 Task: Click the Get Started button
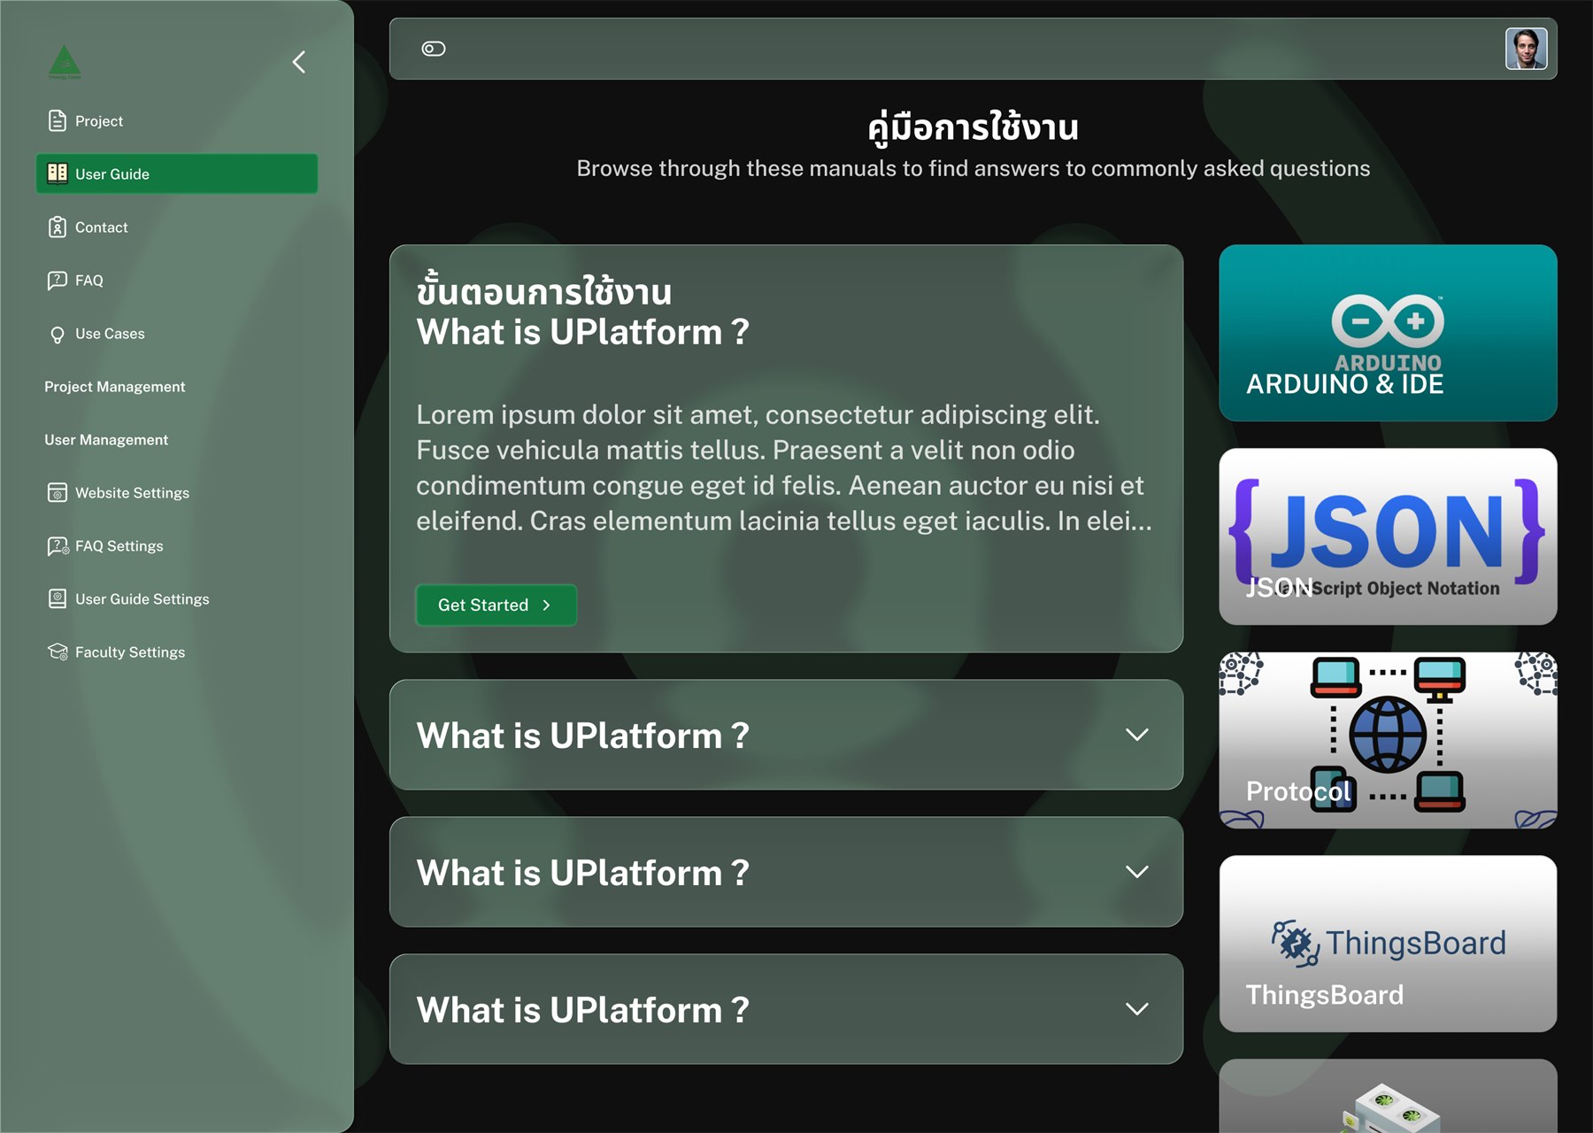(496, 605)
